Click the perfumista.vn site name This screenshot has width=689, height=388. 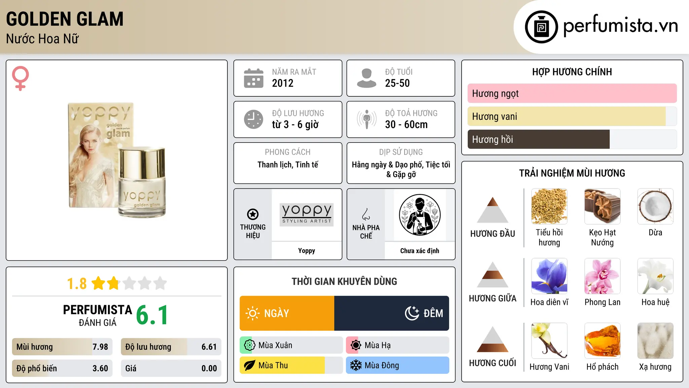[620, 26]
